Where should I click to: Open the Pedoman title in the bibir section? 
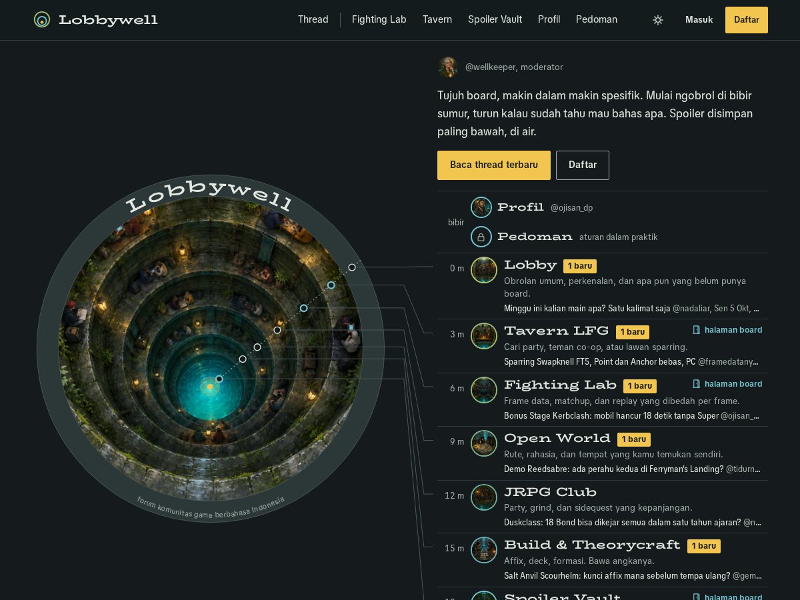(x=535, y=237)
